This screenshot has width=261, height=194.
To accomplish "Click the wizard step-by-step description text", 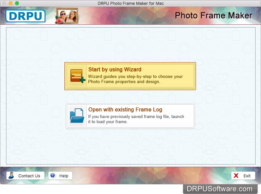I will (x=135, y=79).
